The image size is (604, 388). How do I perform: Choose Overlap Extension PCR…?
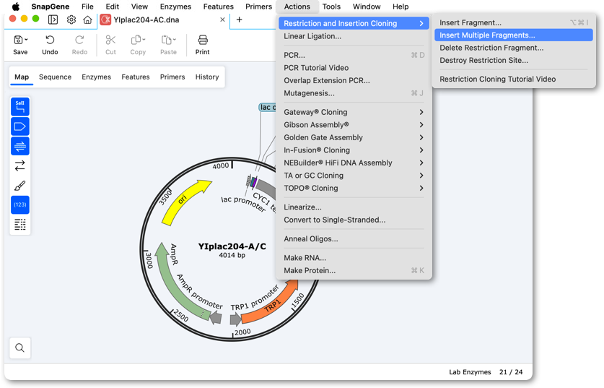[354, 81]
